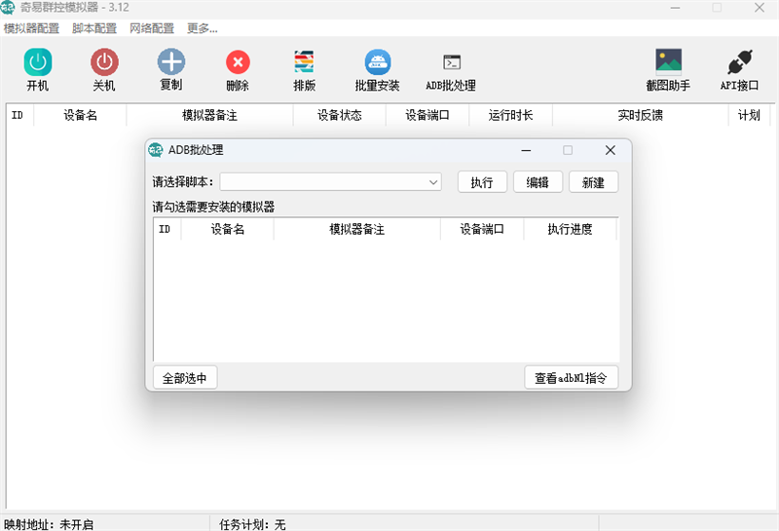Click the 复制 copy icon
This screenshot has height=531, width=779.
[171, 62]
